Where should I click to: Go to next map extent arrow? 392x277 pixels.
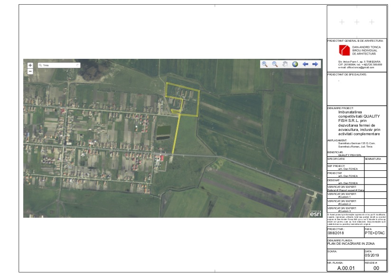pyautogui.click(x=315, y=64)
